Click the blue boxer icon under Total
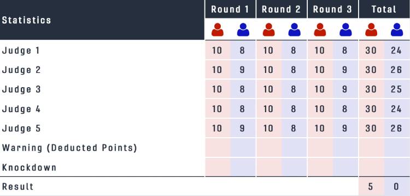This screenshot has width=410, height=196. 397,30
